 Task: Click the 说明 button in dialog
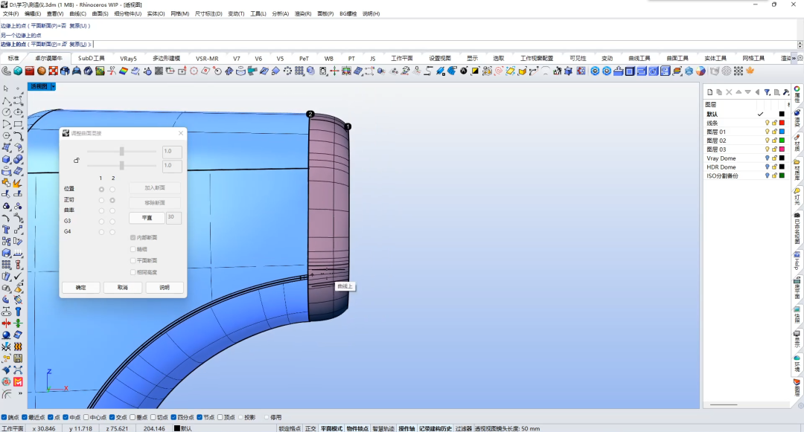pyautogui.click(x=164, y=288)
